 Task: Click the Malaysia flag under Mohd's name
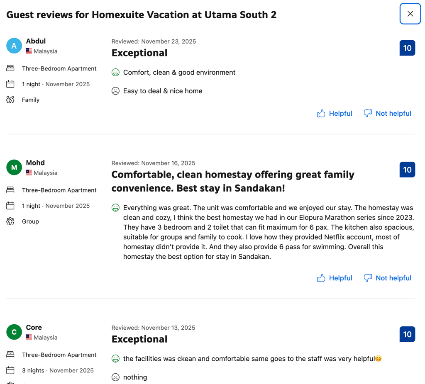[29, 173]
